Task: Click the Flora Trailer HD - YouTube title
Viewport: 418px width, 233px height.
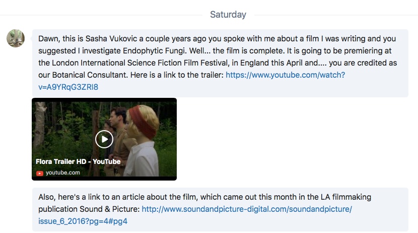Action: click(x=78, y=161)
